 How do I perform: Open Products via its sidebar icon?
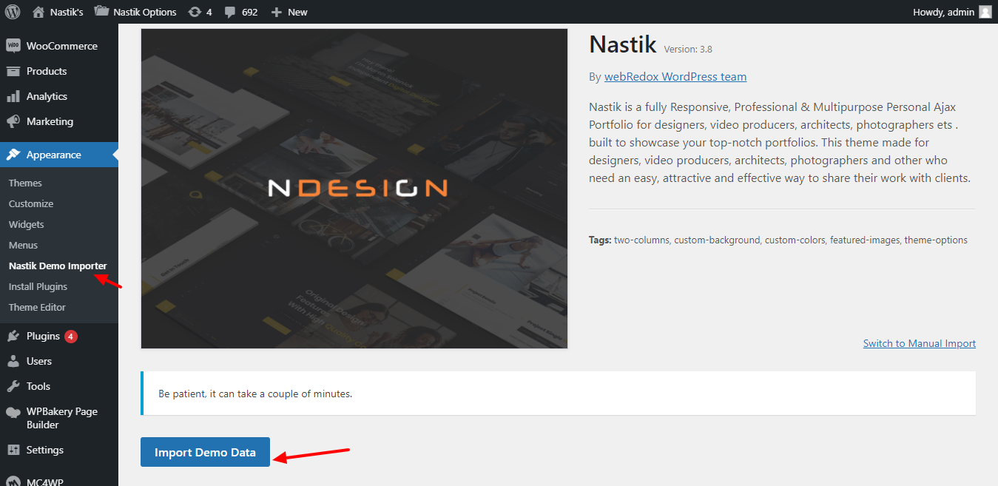pos(13,71)
